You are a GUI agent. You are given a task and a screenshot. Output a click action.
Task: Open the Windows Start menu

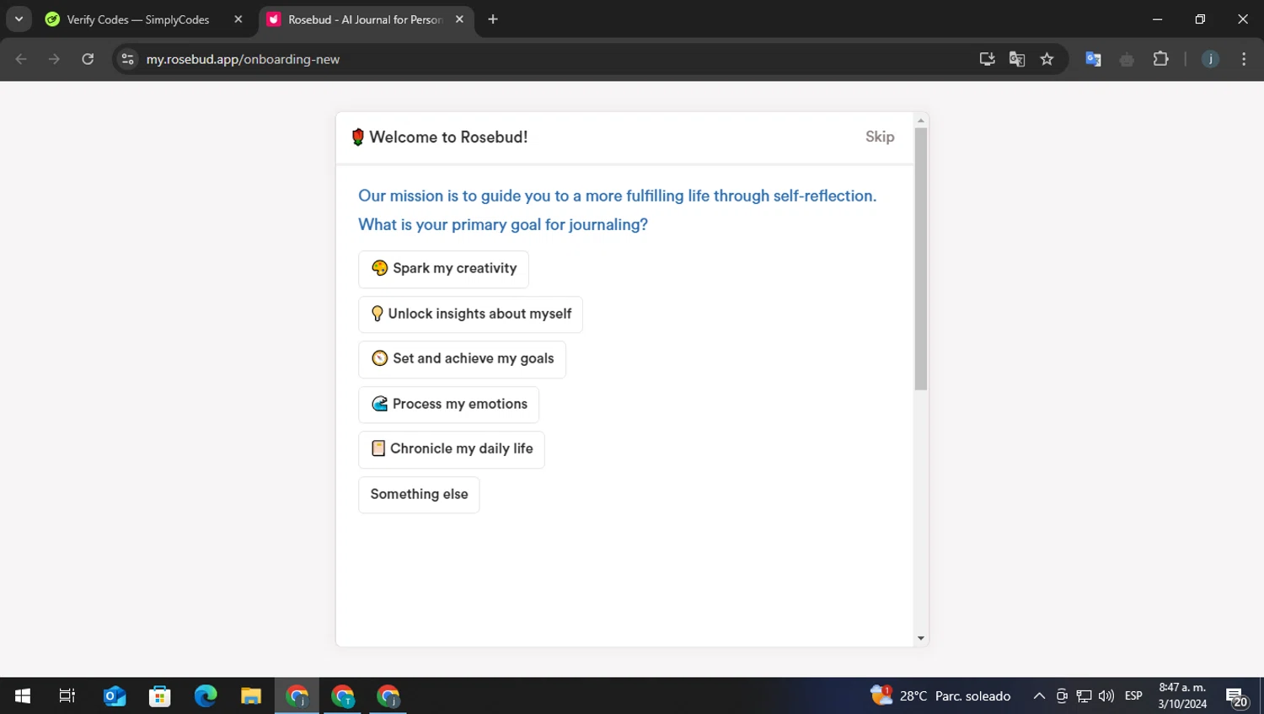pos(23,695)
